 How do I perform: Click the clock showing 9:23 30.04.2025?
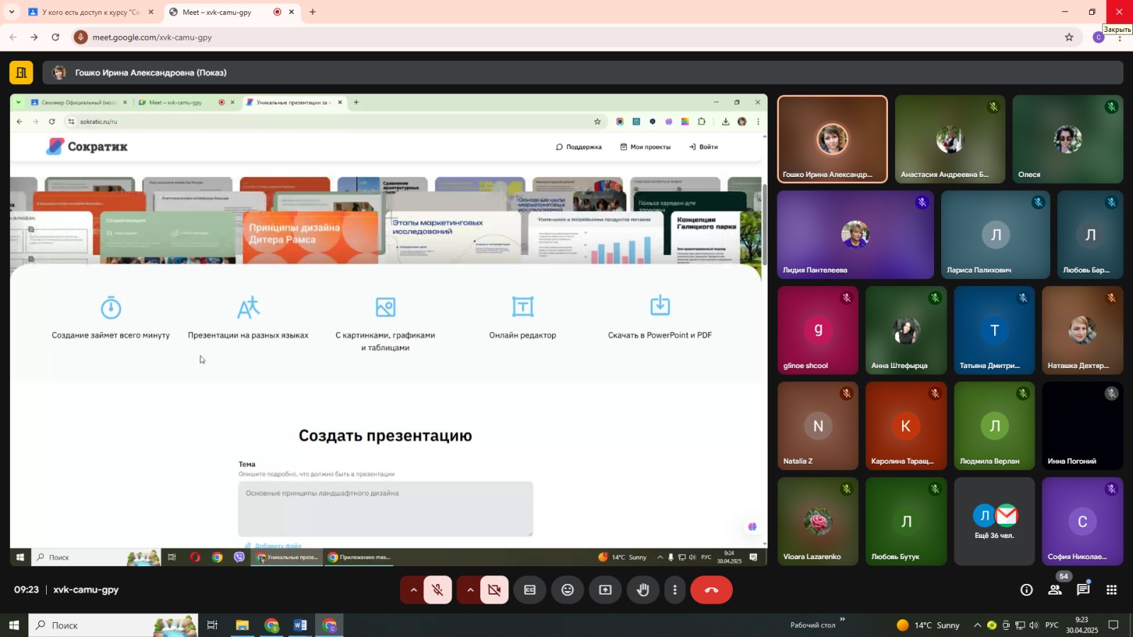pos(1081,625)
